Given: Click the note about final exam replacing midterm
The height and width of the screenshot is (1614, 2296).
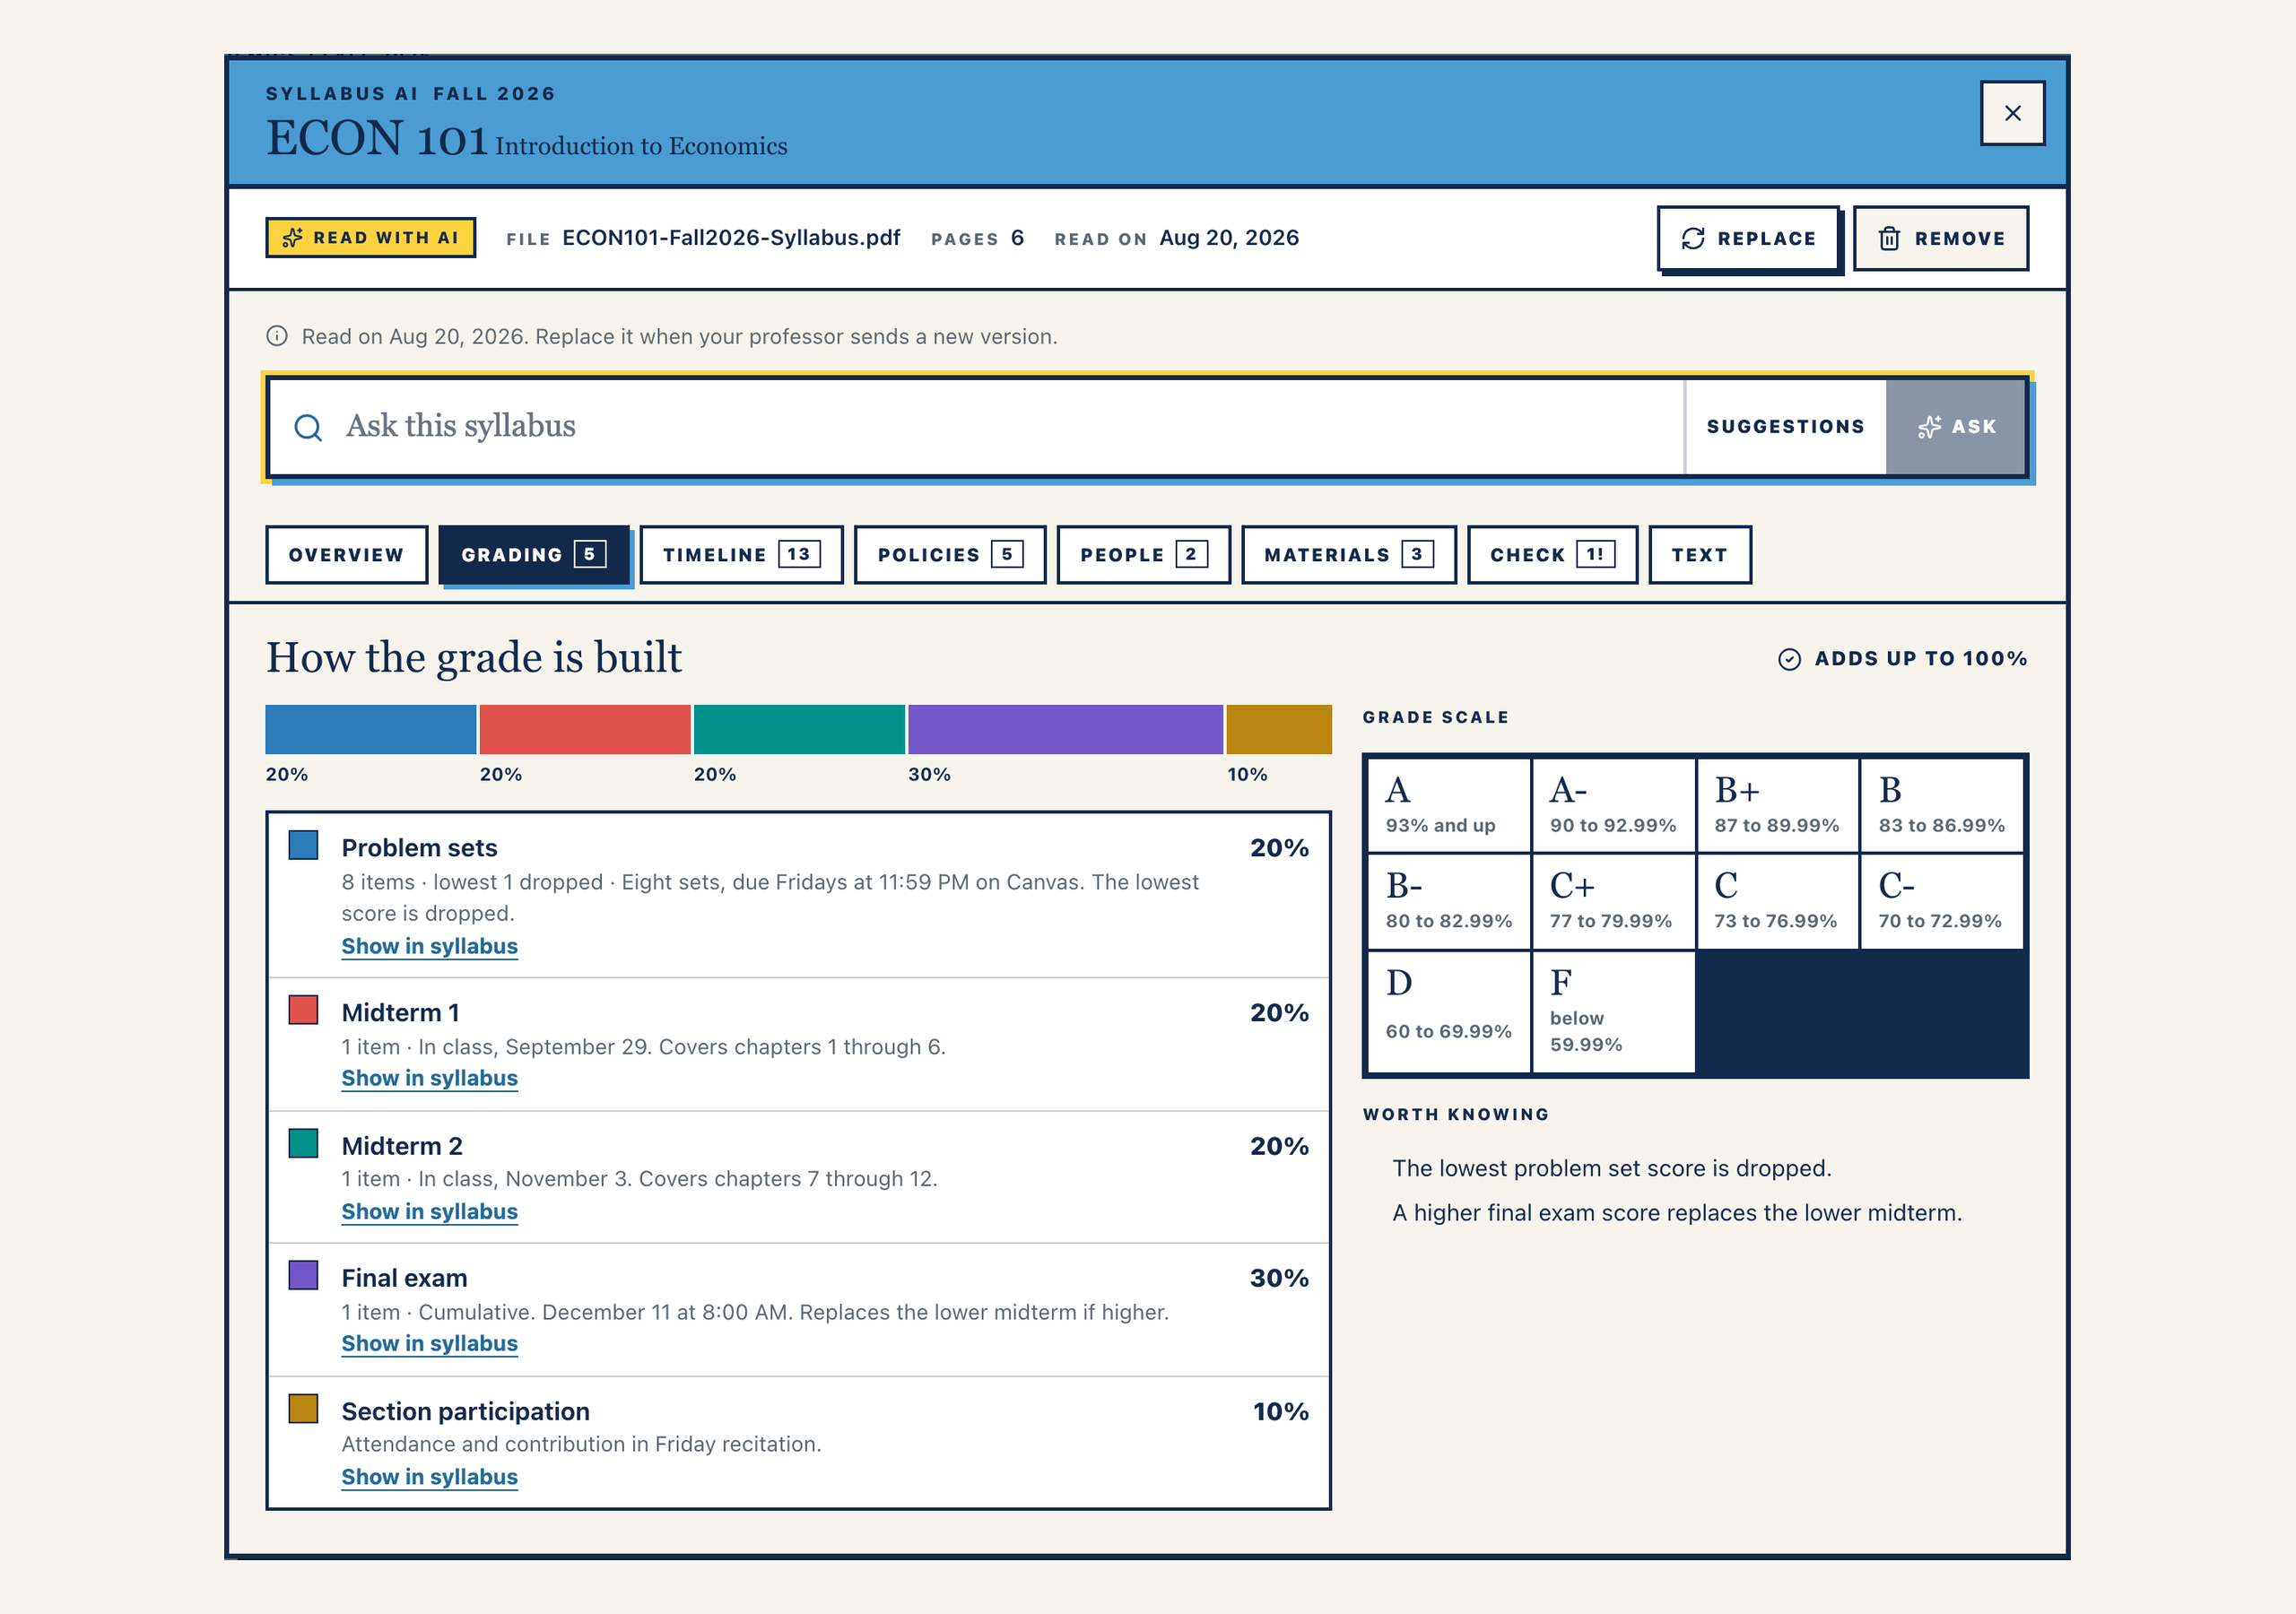Looking at the screenshot, I should [x=1677, y=1213].
